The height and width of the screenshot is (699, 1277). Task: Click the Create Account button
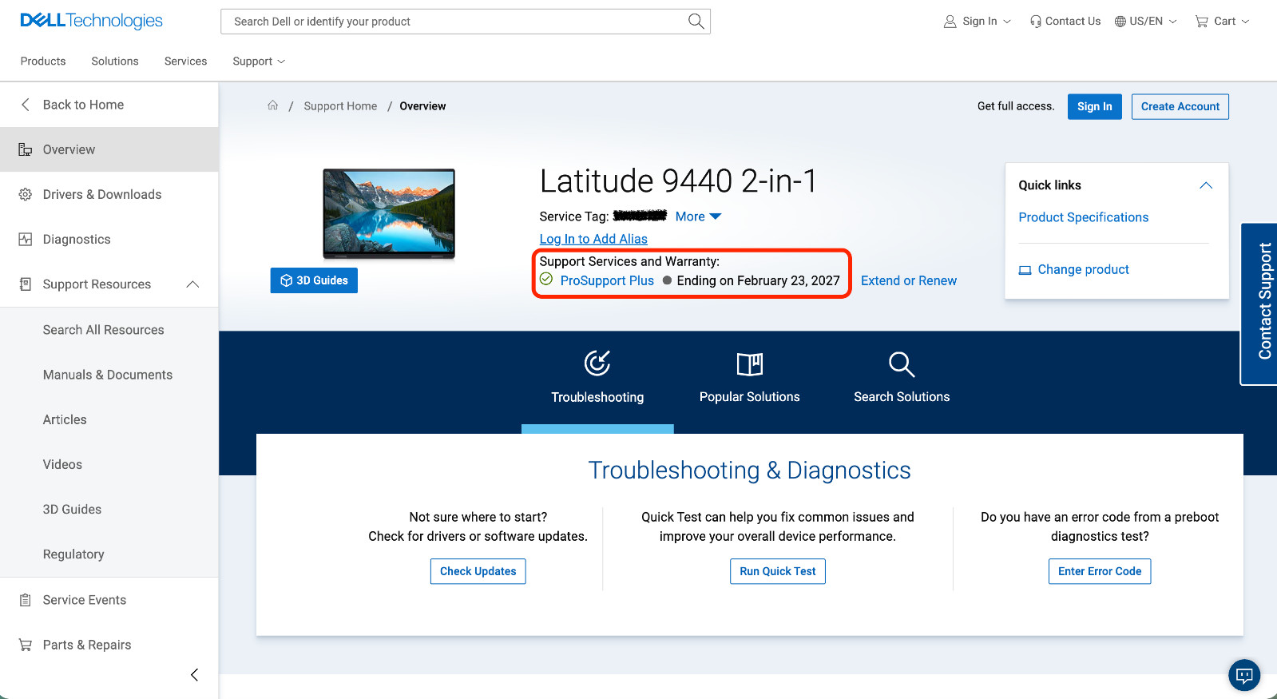pyautogui.click(x=1180, y=106)
